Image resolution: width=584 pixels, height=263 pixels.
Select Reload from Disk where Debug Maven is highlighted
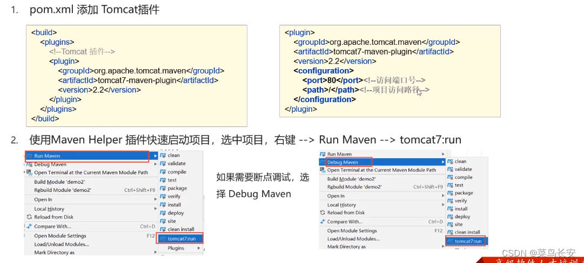pos(346,213)
